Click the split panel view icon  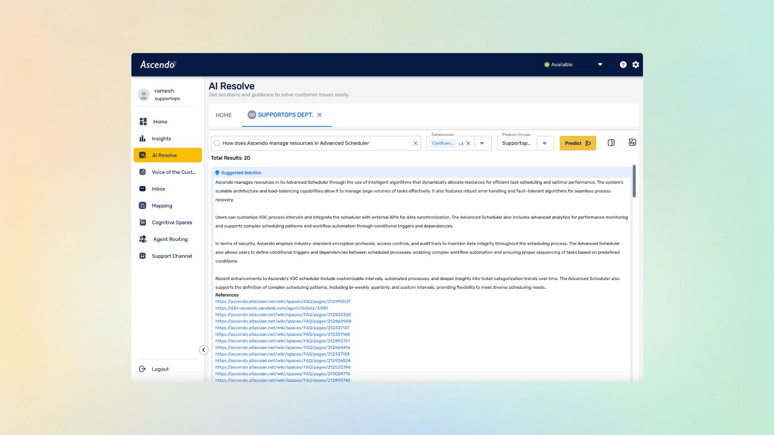coord(611,143)
